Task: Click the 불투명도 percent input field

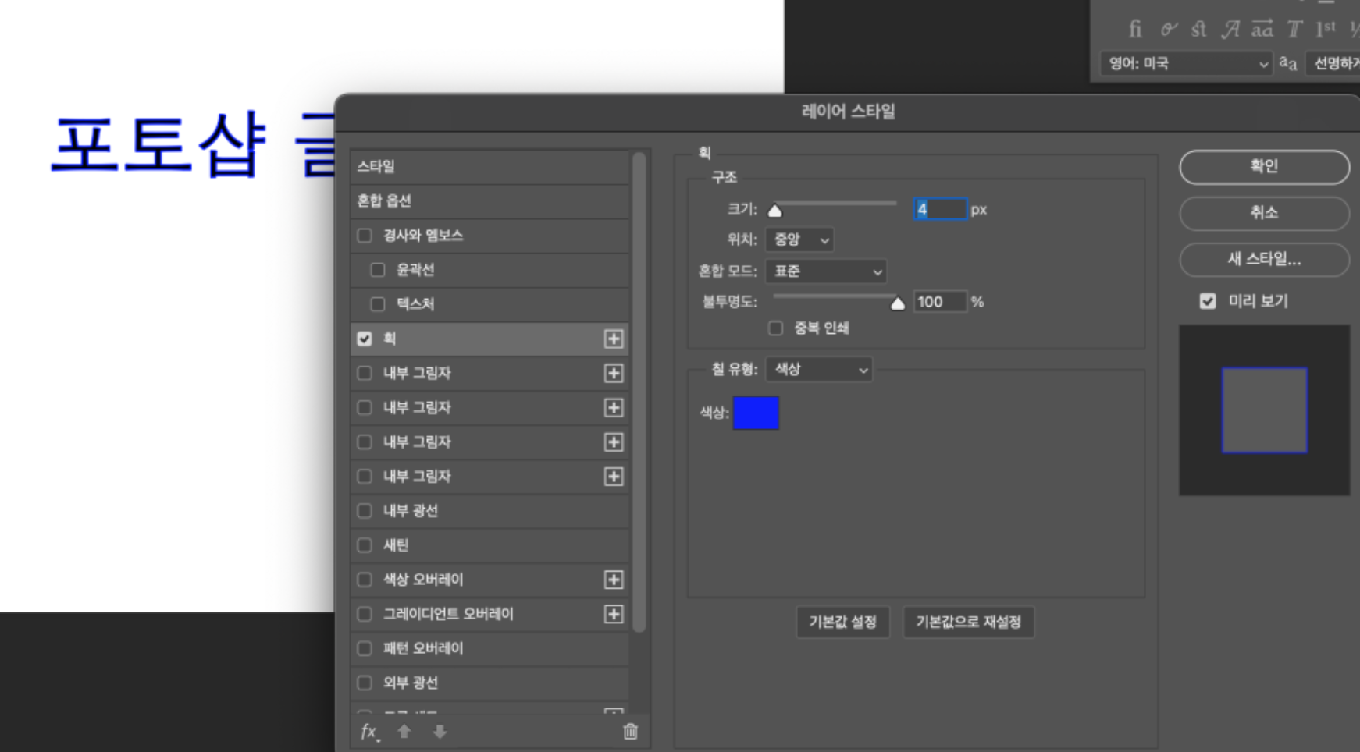Action: pos(940,302)
